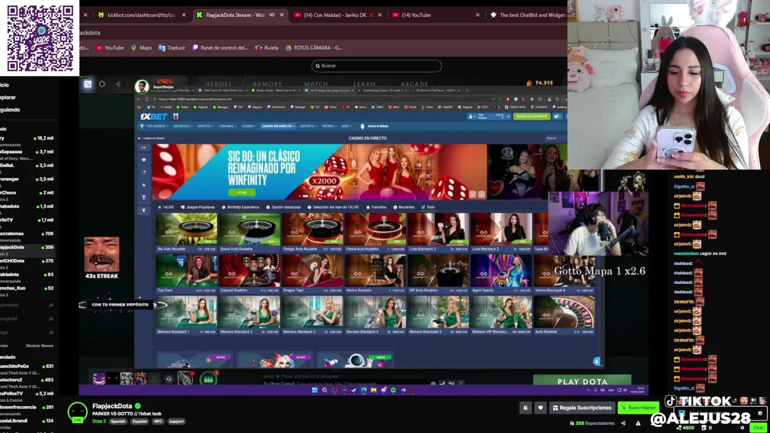Screen dimensions: 770x433
Task: Open Gems & Mines link
Action: click(375, 126)
